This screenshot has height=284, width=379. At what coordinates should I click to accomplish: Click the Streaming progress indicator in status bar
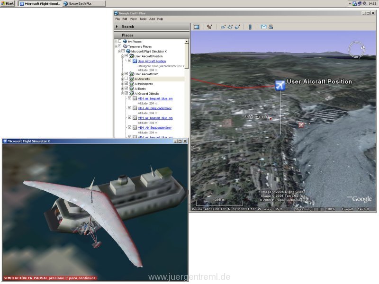(315, 209)
